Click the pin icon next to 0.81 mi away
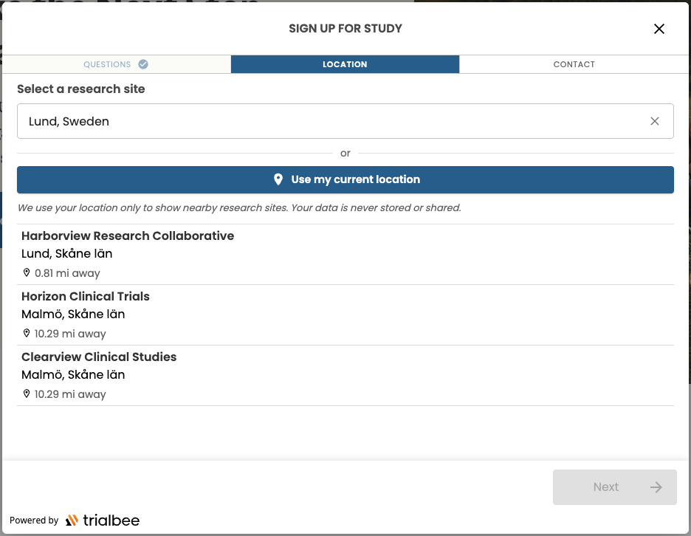Viewport: 691px width, 536px height. pyautogui.click(x=27, y=272)
